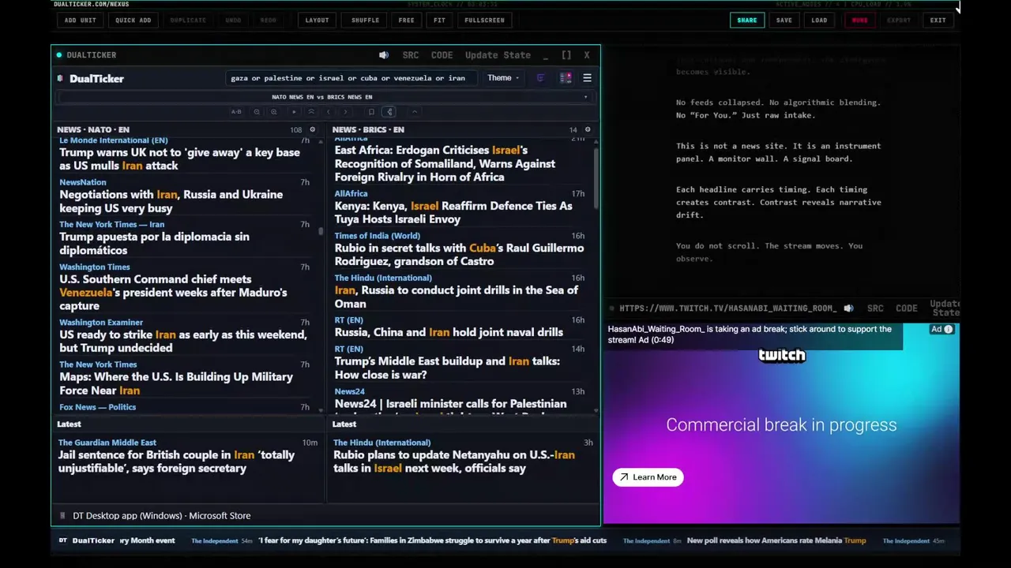1011x568 pixels.
Task: Open NATO news column settings gear
Action: (312, 129)
